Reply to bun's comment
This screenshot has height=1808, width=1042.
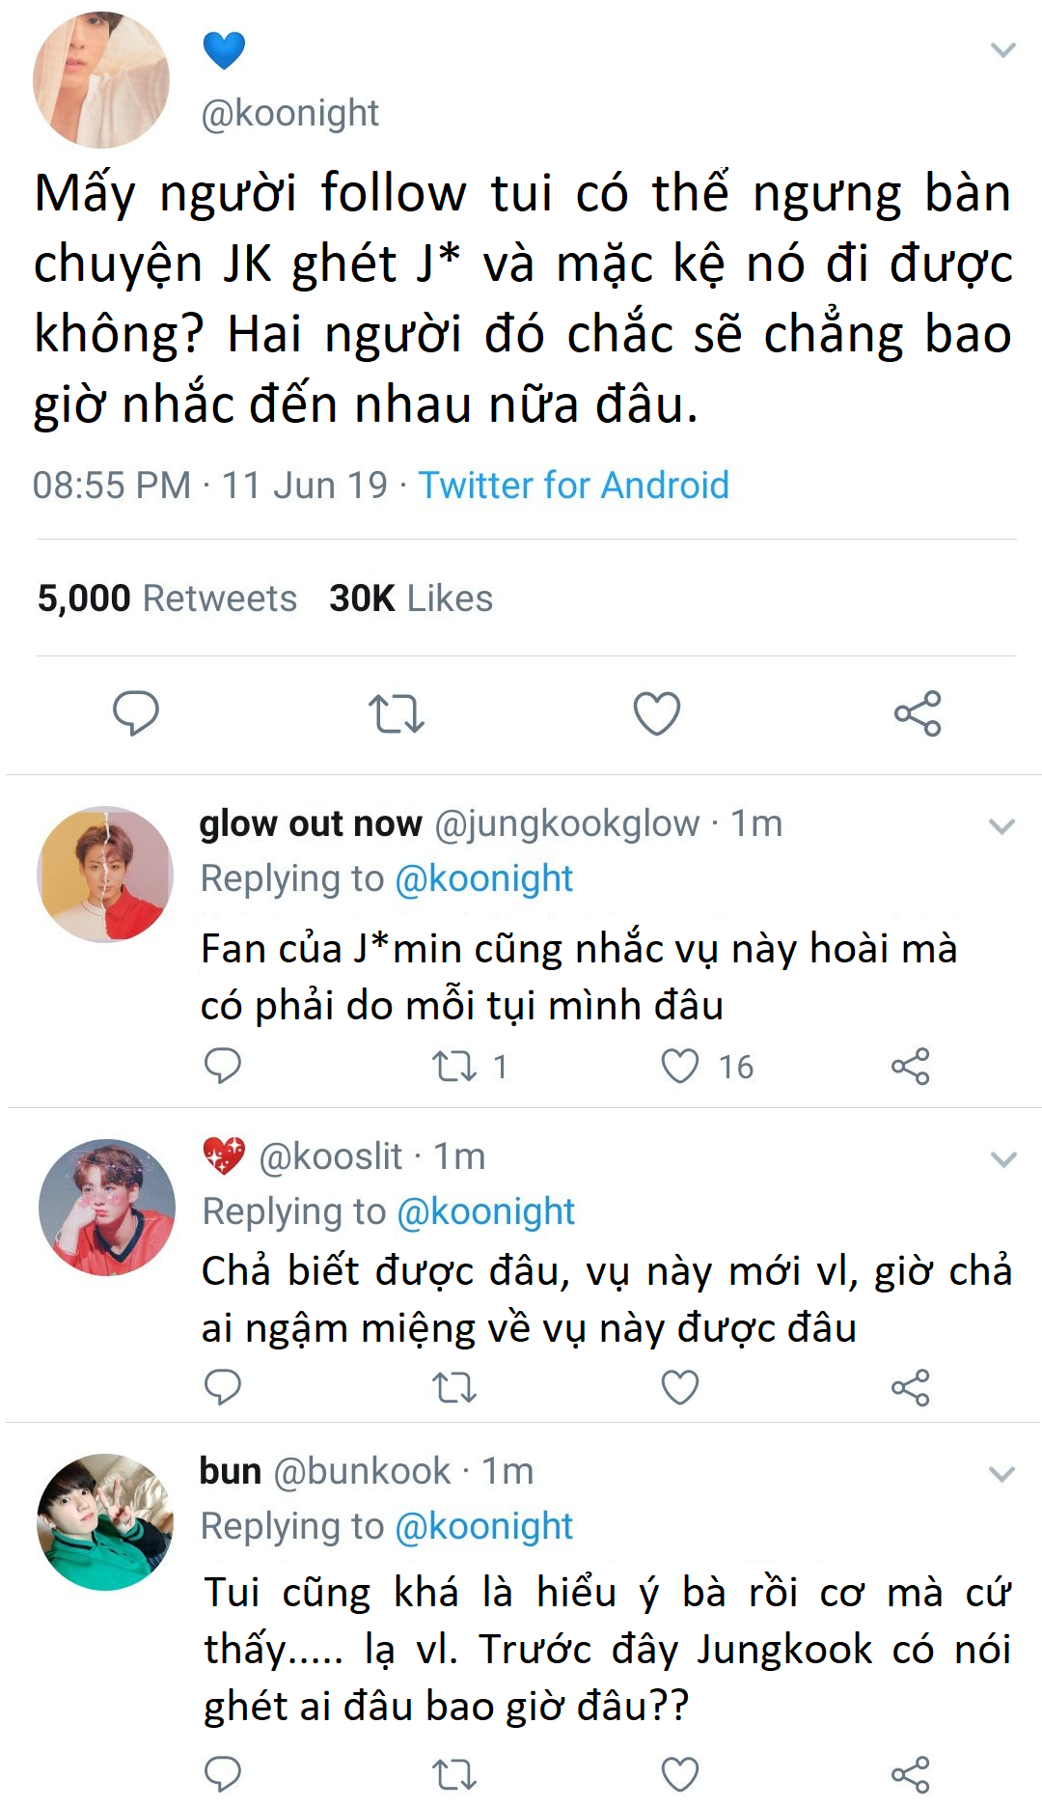pos(223,1773)
